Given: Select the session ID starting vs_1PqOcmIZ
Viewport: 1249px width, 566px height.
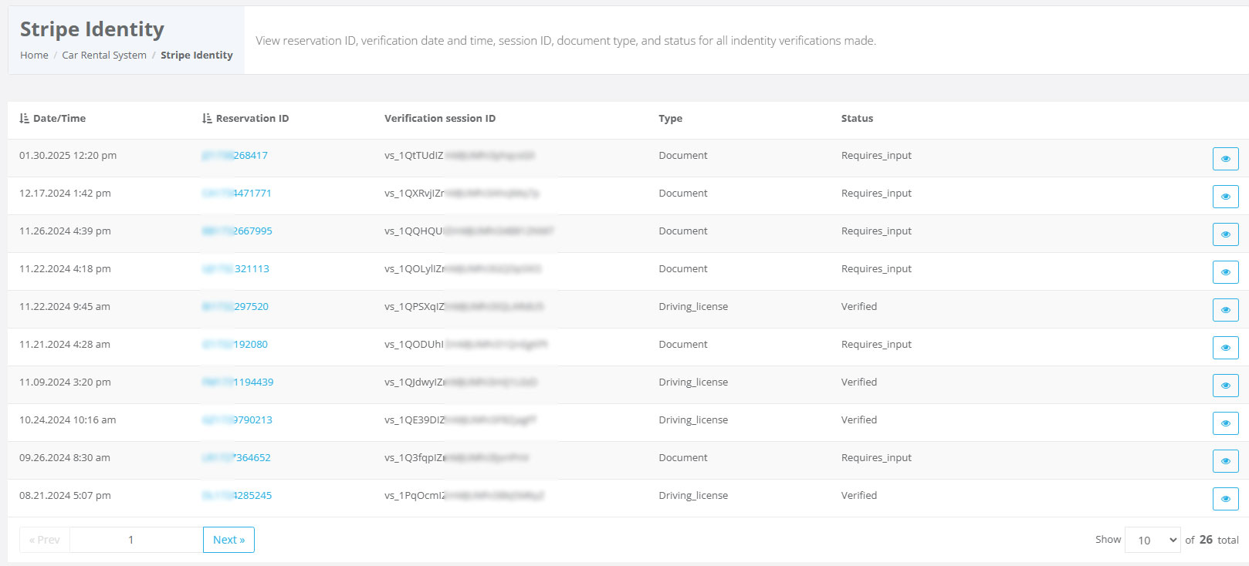Looking at the screenshot, I should [x=465, y=496].
